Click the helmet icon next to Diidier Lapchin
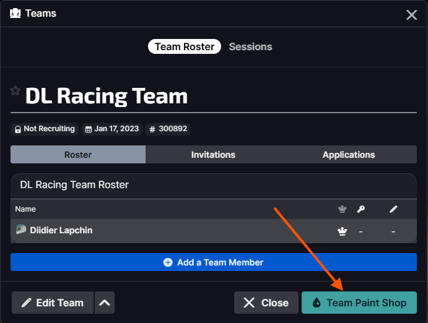This screenshot has height=323, width=428. tap(21, 230)
